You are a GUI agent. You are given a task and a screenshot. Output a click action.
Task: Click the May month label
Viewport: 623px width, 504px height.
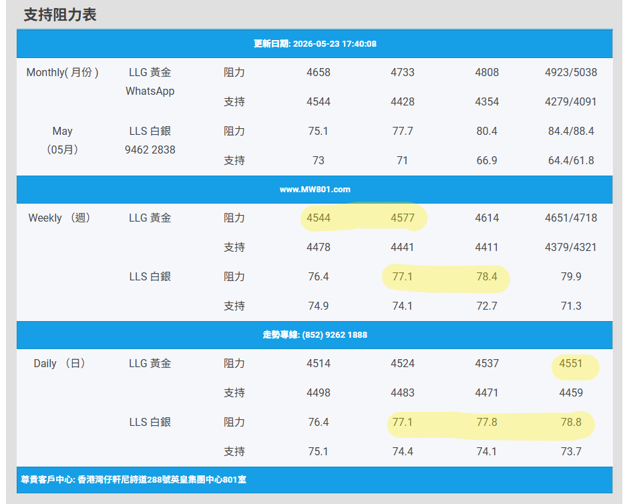tap(62, 131)
